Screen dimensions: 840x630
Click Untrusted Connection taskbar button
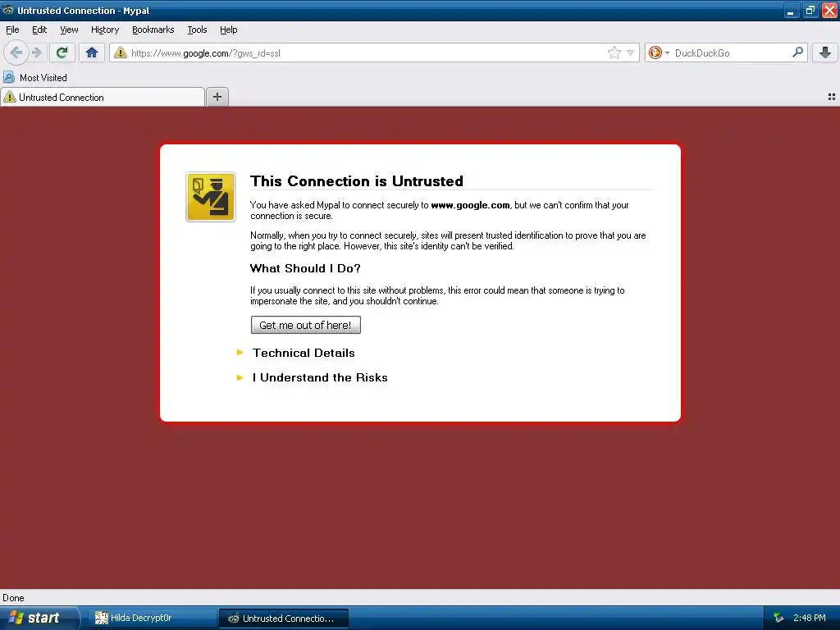coord(283,619)
